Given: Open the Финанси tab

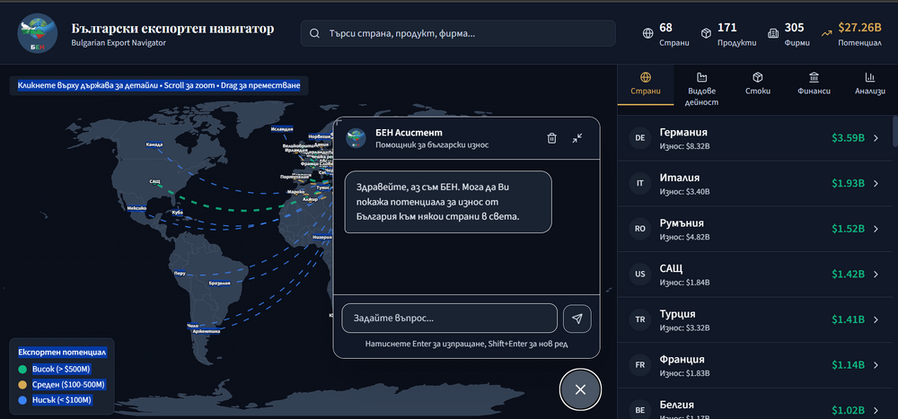Looking at the screenshot, I should coord(814,84).
